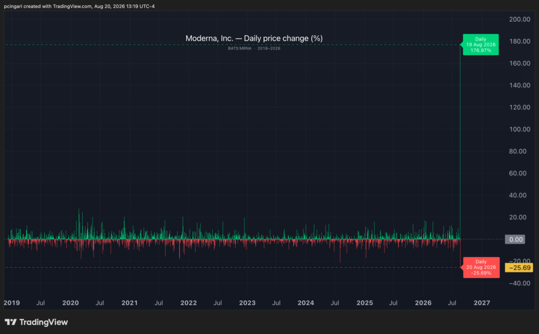The height and width of the screenshot is (334, 539).
Task: Click the BATS:MRNA 2018–2026 subtitle
Action: click(254, 48)
